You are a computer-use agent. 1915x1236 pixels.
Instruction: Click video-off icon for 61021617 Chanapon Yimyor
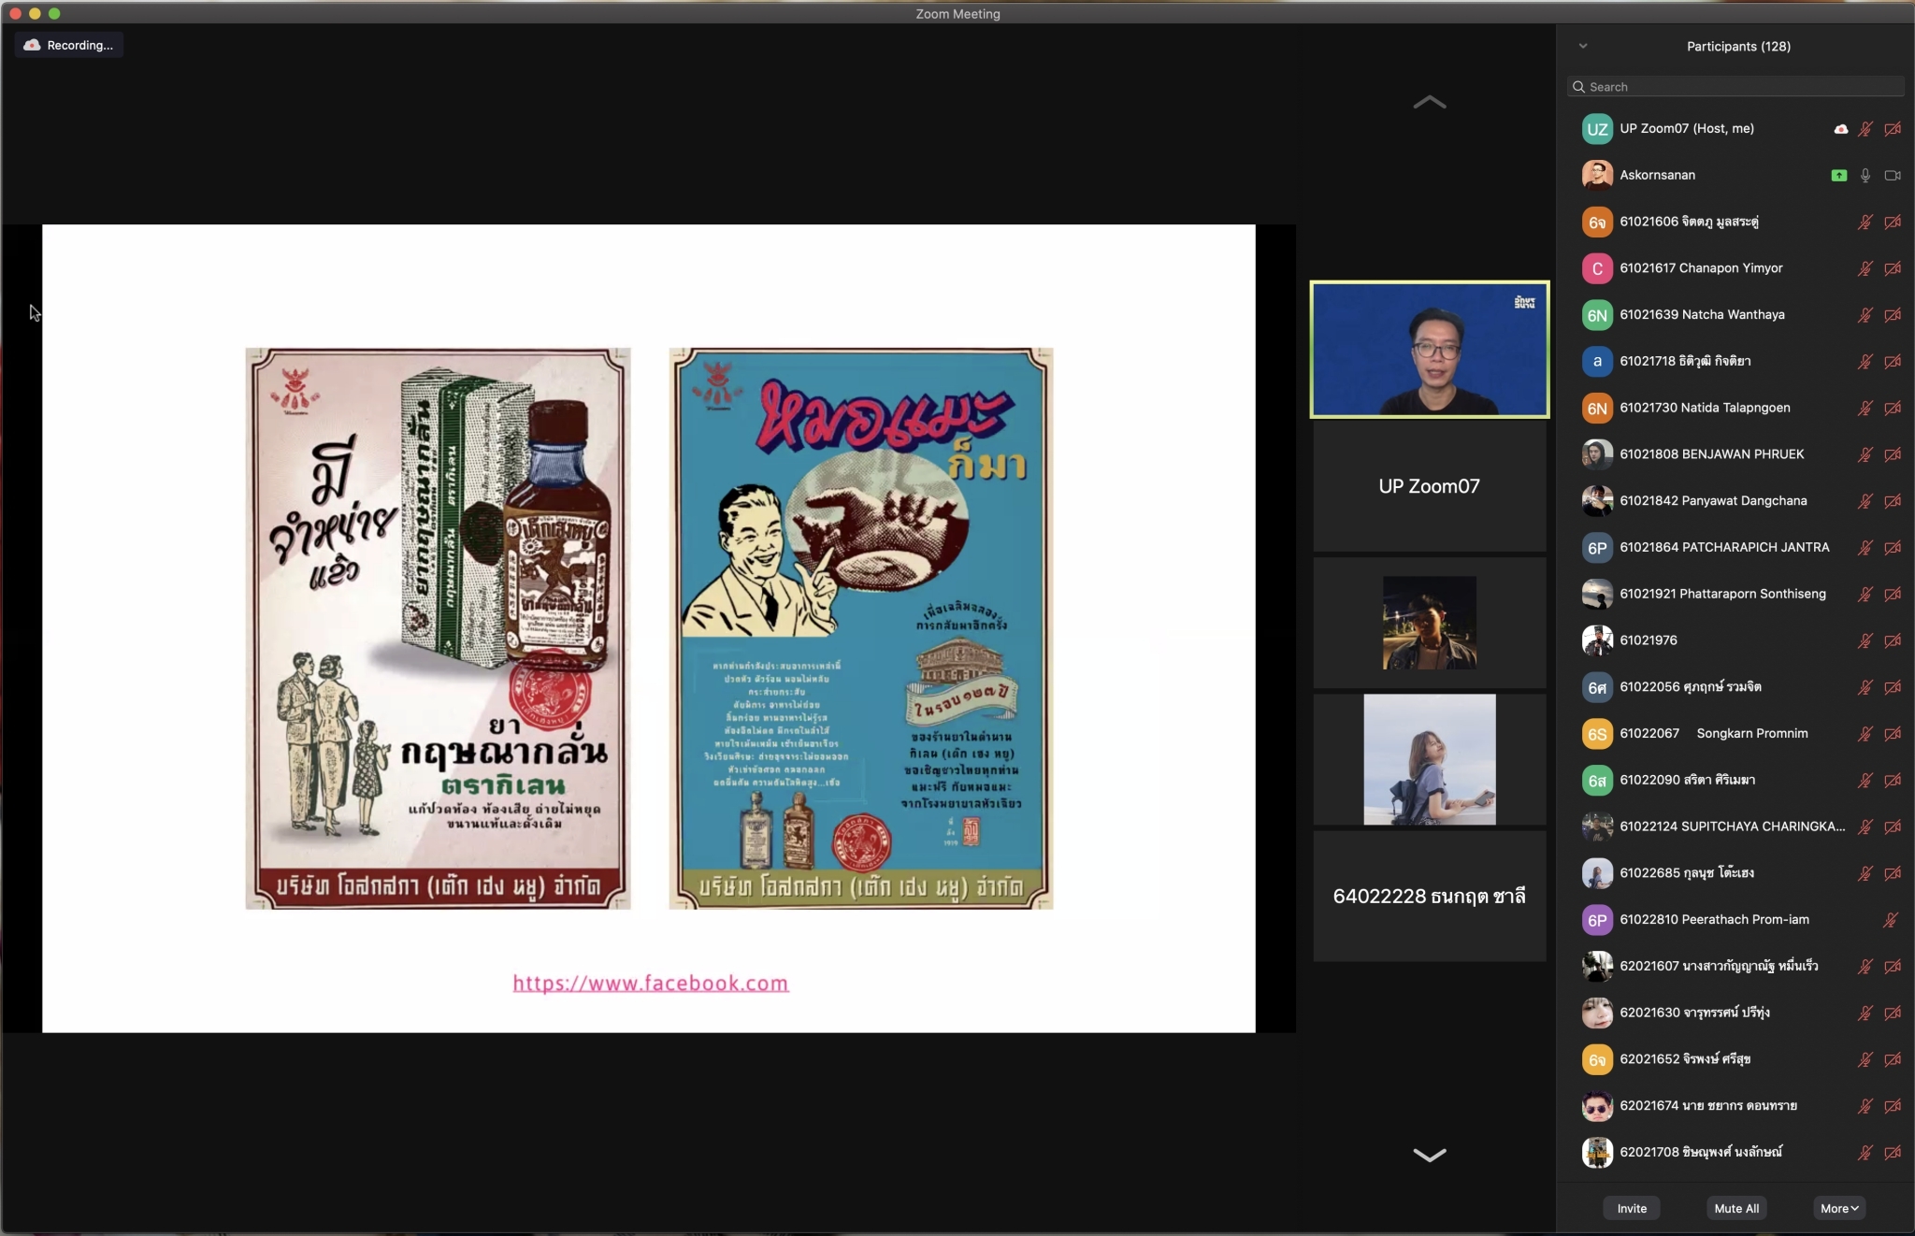tap(1893, 268)
